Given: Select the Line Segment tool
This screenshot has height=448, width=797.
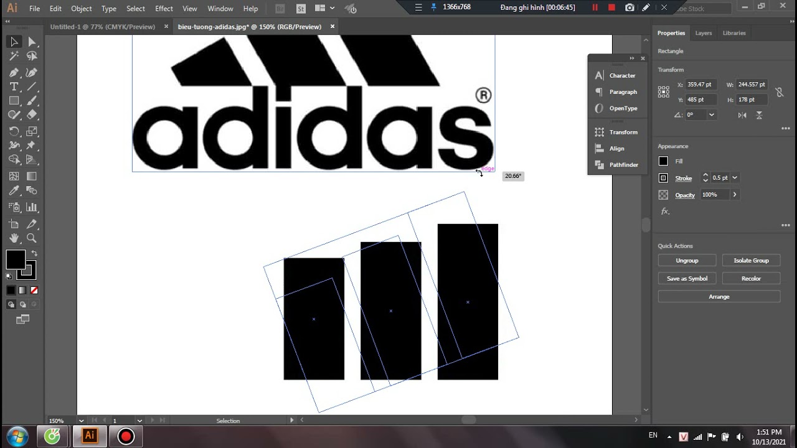Looking at the screenshot, I should point(32,86).
